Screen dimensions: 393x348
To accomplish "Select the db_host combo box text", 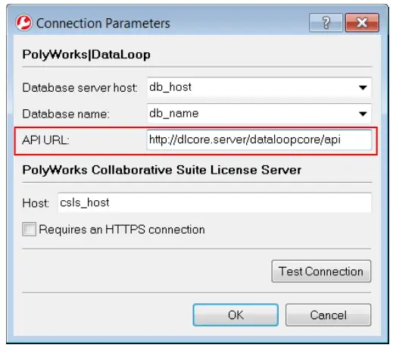I will pyautogui.click(x=170, y=87).
